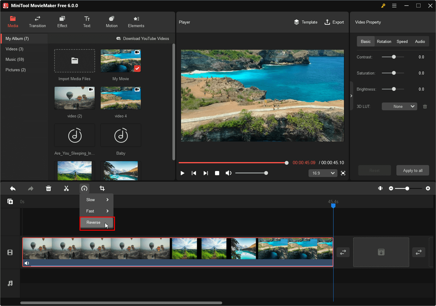Mute the player volume speaker icon

click(x=228, y=173)
